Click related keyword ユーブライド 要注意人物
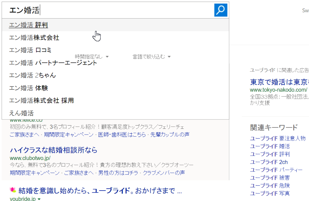The height and width of the screenshot is (201, 309). [x=278, y=138]
